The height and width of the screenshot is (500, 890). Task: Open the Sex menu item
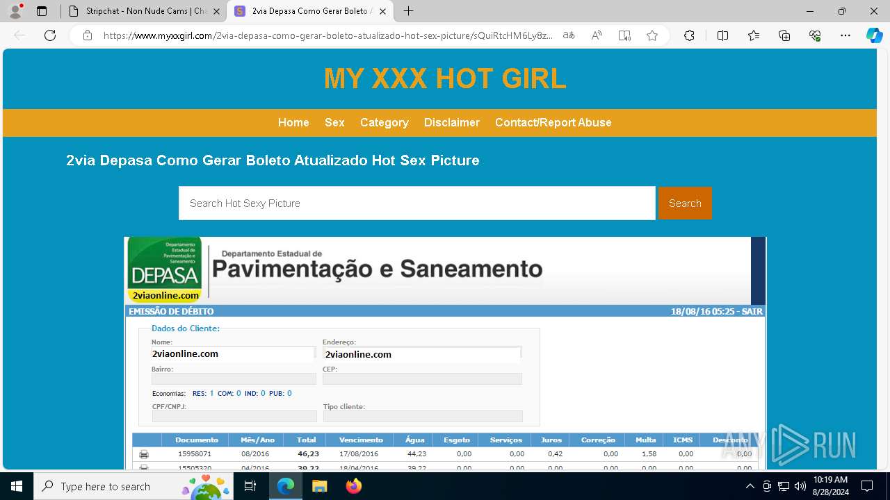click(x=334, y=122)
